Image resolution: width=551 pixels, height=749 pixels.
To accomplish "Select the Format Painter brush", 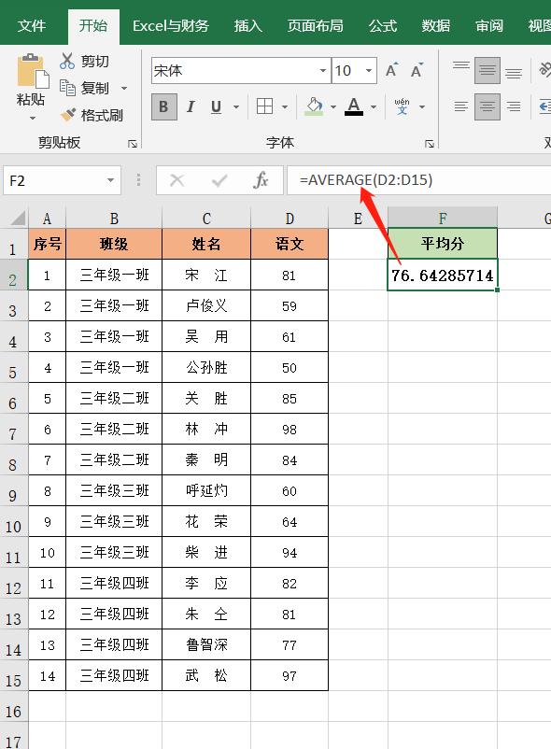I will (x=67, y=115).
